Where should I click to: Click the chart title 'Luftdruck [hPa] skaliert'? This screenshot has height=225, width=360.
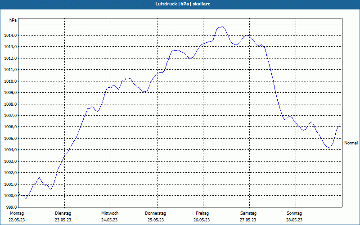[x=182, y=4]
